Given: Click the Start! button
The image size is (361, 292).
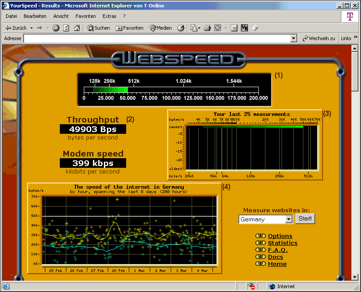Looking at the screenshot, I should click(305, 218).
